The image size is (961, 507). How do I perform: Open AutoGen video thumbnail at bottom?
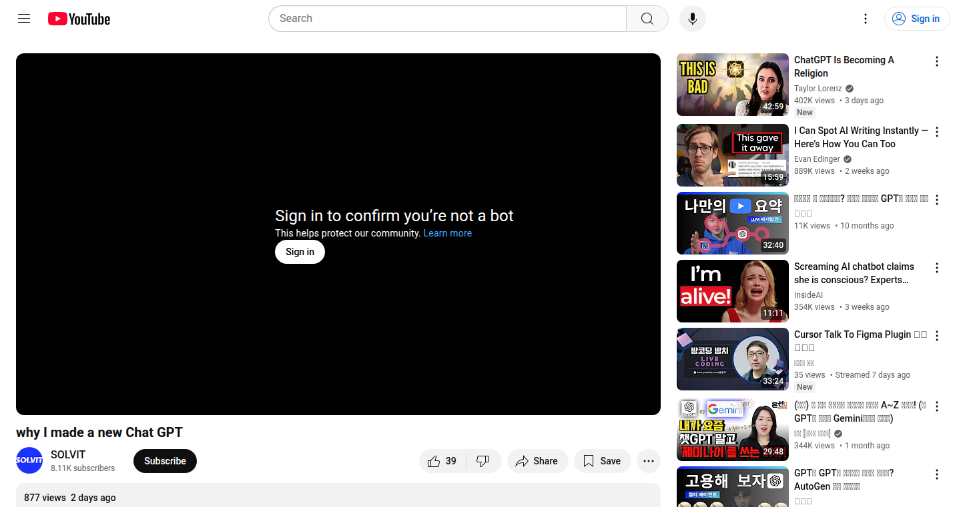point(733,487)
